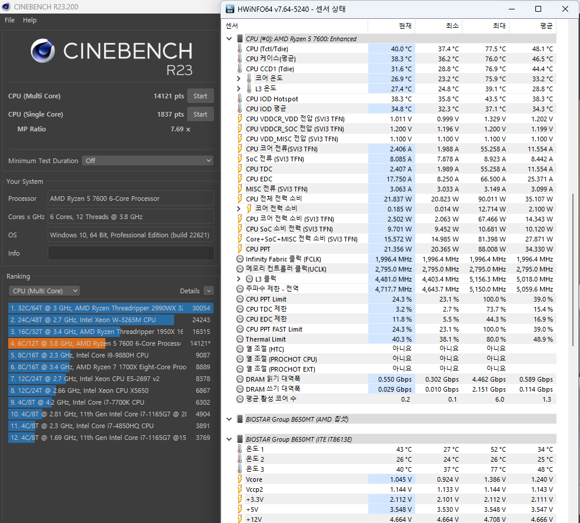Select Intel Core i9-9880H ranking entry
This screenshot has height=523, width=580.
pos(111,355)
